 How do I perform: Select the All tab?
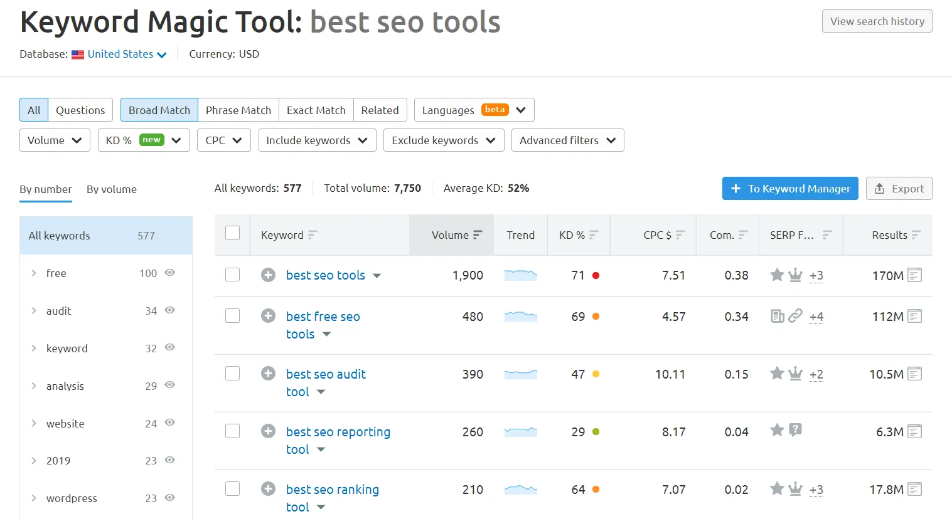pyautogui.click(x=34, y=110)
